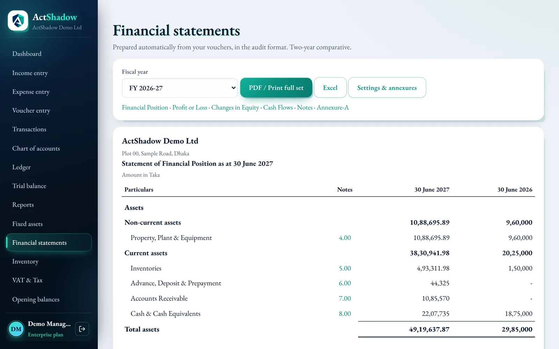Screen dimensions: 559x349
Task: Open note 8.00 for Cash & Cash Equivalents
Action: pyautogui.click(x=345, y=314)
